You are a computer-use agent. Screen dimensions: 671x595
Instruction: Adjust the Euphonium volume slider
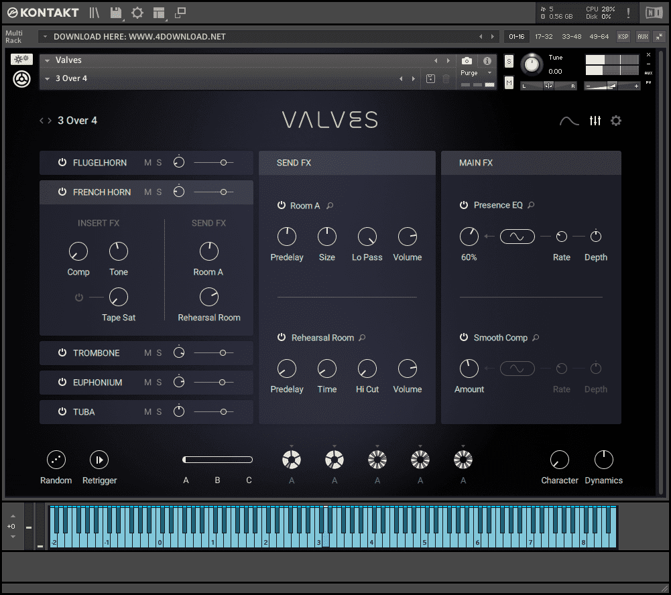click(x=214, y=383)
